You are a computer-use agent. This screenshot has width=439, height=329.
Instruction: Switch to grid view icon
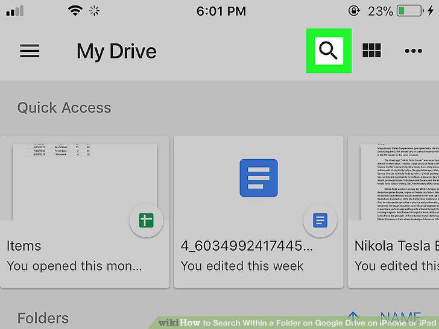371,51
